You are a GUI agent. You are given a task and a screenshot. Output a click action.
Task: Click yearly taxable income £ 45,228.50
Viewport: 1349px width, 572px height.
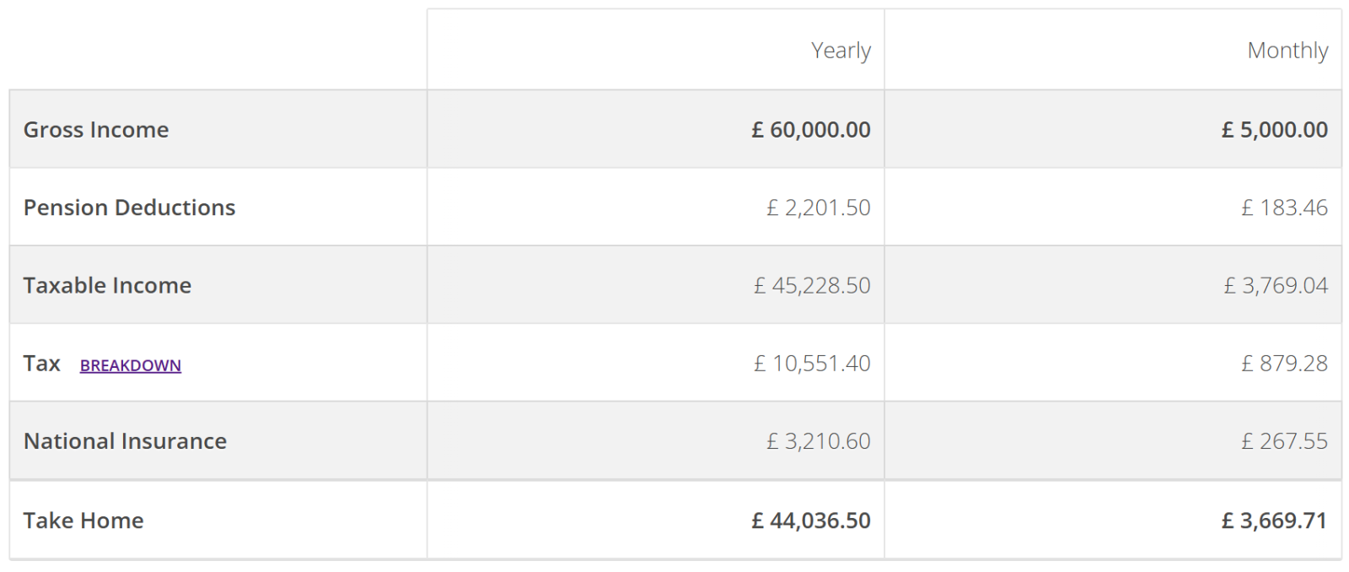[x=812, y=285]
